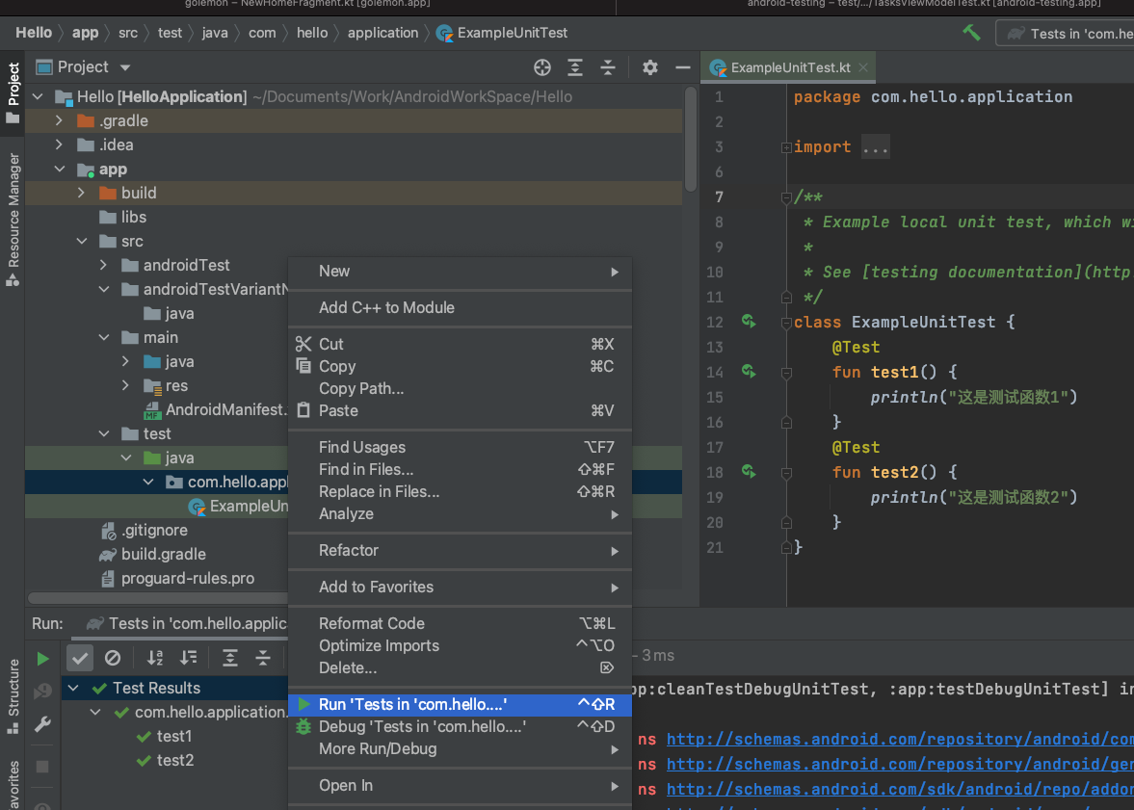Expand the androidTest folder
The width and height of the screenshot is (1134, 810).
(x=103, y=266)
